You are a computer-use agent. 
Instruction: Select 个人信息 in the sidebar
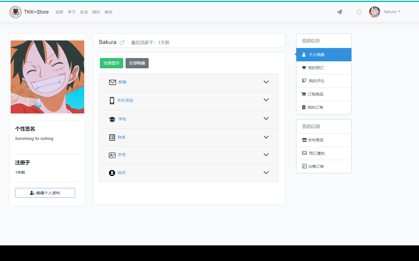pos(324,55)
